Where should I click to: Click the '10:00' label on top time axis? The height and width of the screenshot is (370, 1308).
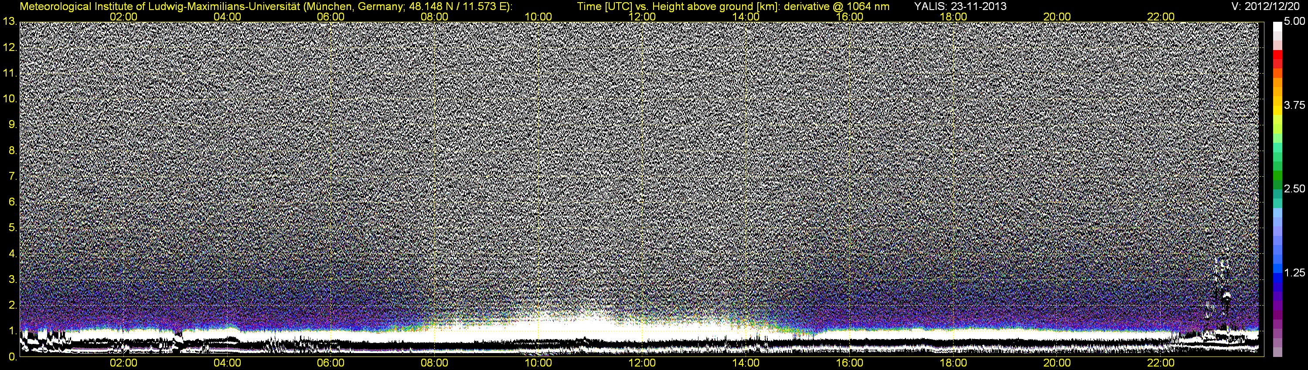(539, 17)
